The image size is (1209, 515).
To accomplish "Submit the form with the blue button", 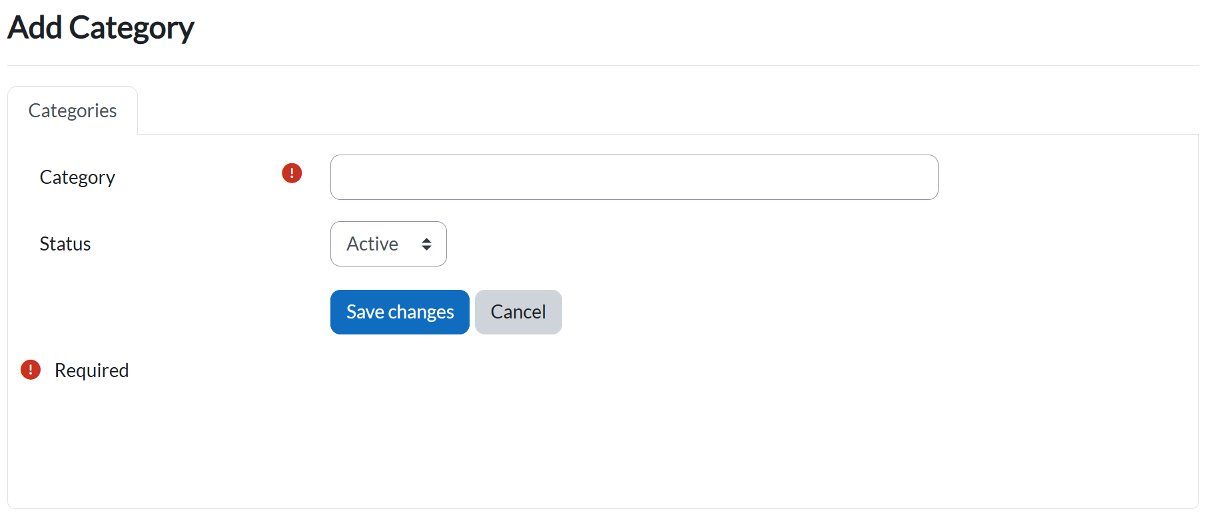I will 400,312.
